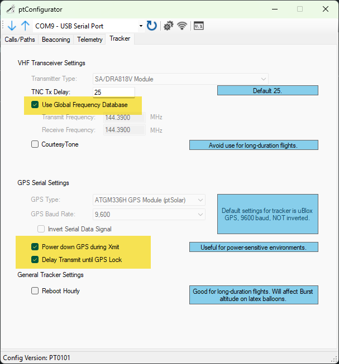The height and width of the screenshot is (364, 339).
Task: Go to the Telemetry tab
Action: (x=90, y=40)
